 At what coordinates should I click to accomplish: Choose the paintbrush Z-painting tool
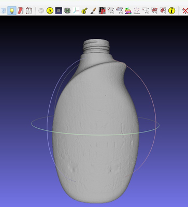[x=93, y=11]
